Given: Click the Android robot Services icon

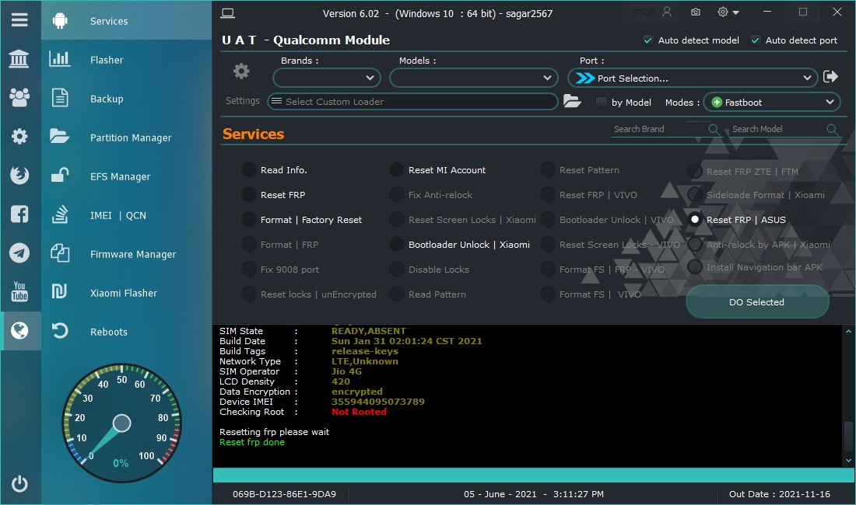Looking at the screenshot, I should (x=60, y=21).
